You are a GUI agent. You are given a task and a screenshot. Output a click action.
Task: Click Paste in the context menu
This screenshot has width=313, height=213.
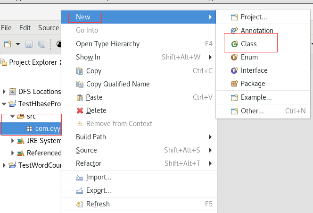(x=139, y=97)
